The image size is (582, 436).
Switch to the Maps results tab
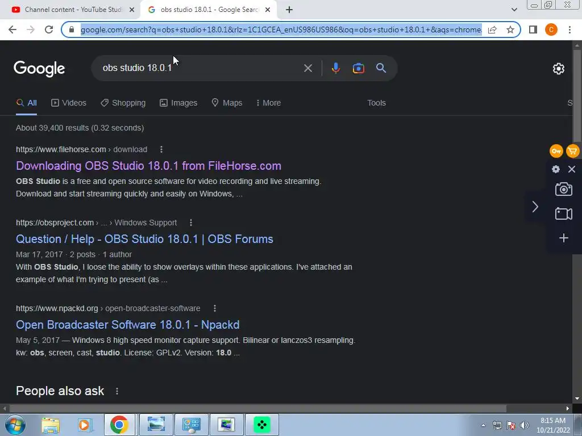coord(227,103)
